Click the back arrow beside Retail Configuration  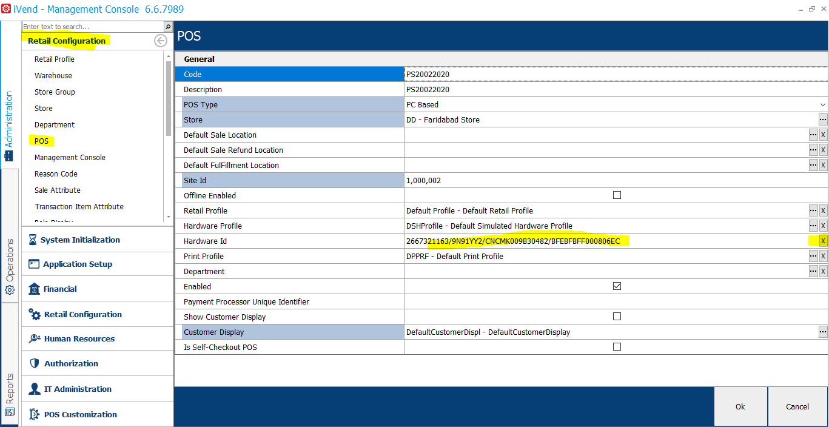click(160, 41)
